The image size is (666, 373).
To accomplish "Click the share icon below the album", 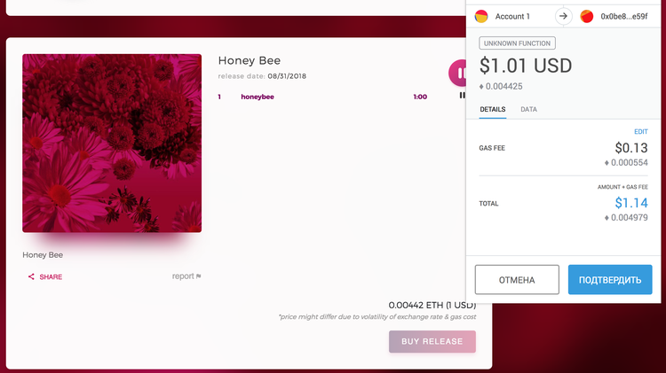I will pyautogui.click(x=31, y=276).
